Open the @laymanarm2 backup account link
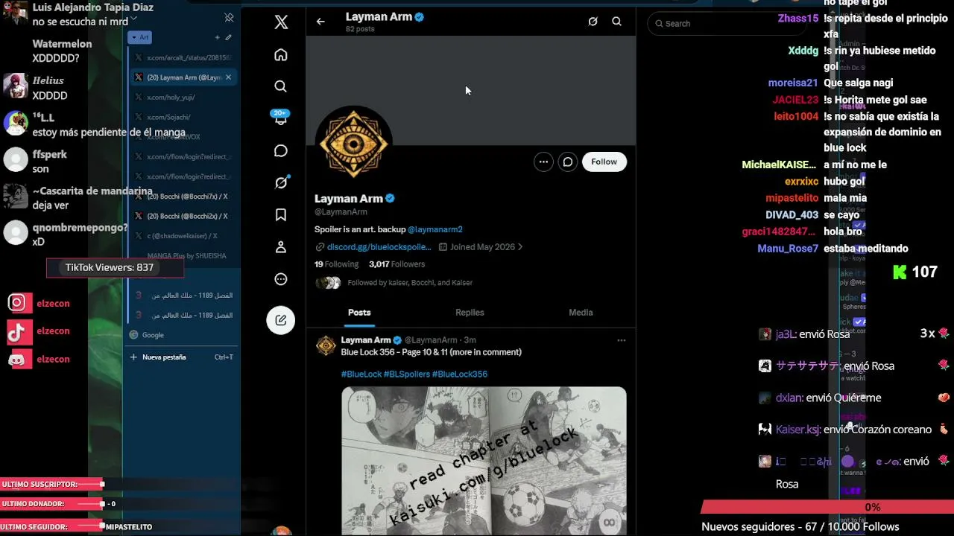This screenshot has height=536, width=954. 435,229
